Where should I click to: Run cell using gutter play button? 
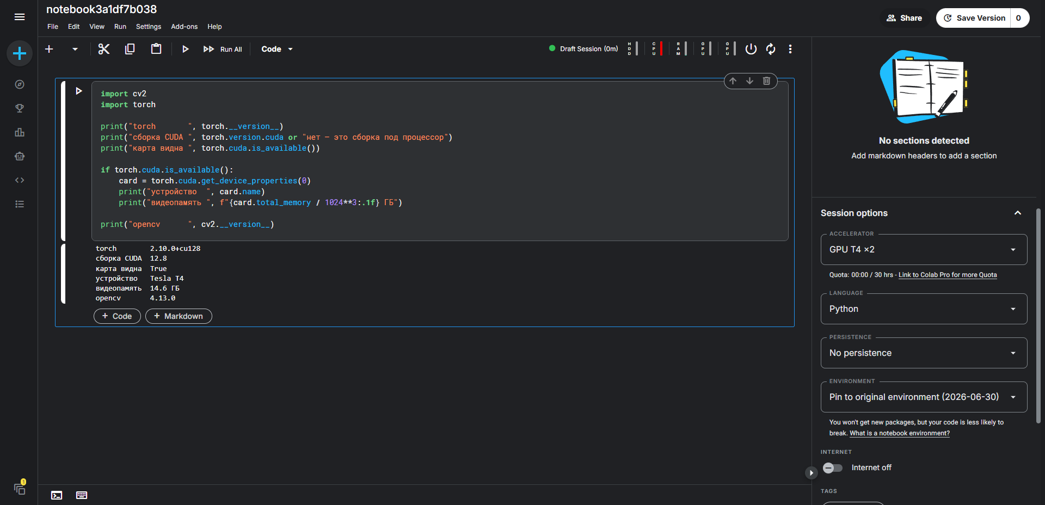pyautogui.click(x=79, y=91)
